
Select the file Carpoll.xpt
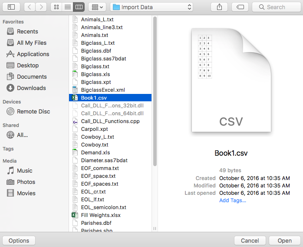coord(110,129)
